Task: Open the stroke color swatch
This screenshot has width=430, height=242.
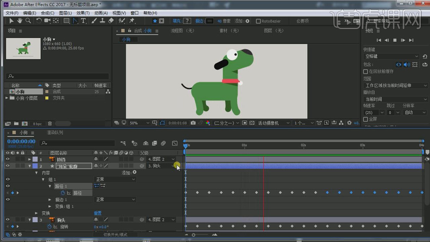Action: coord(210,21)
